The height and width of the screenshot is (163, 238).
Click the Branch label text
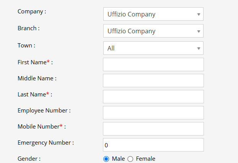point(28,28)
